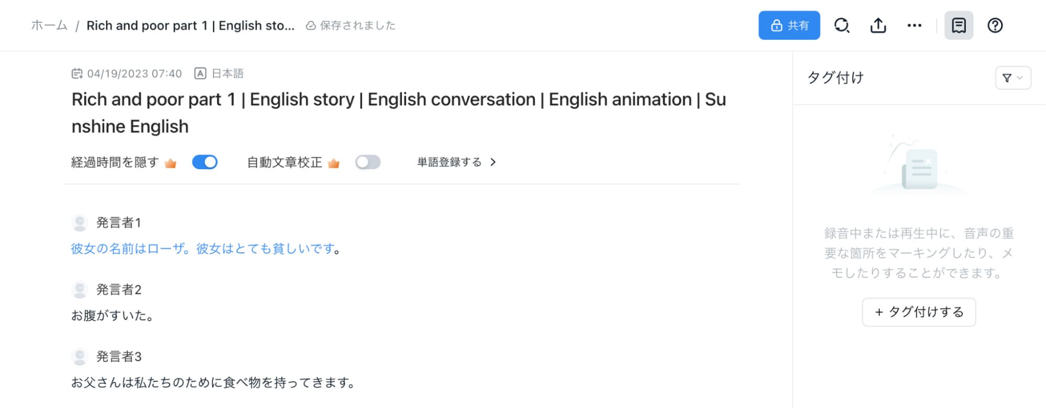Click the avatar of 発言者2
The image size is (1046, 408).
80,289
